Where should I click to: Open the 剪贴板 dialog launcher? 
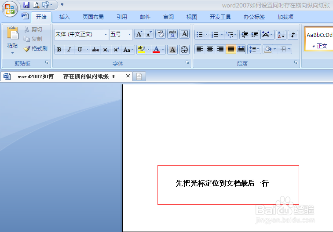[47, 62]
